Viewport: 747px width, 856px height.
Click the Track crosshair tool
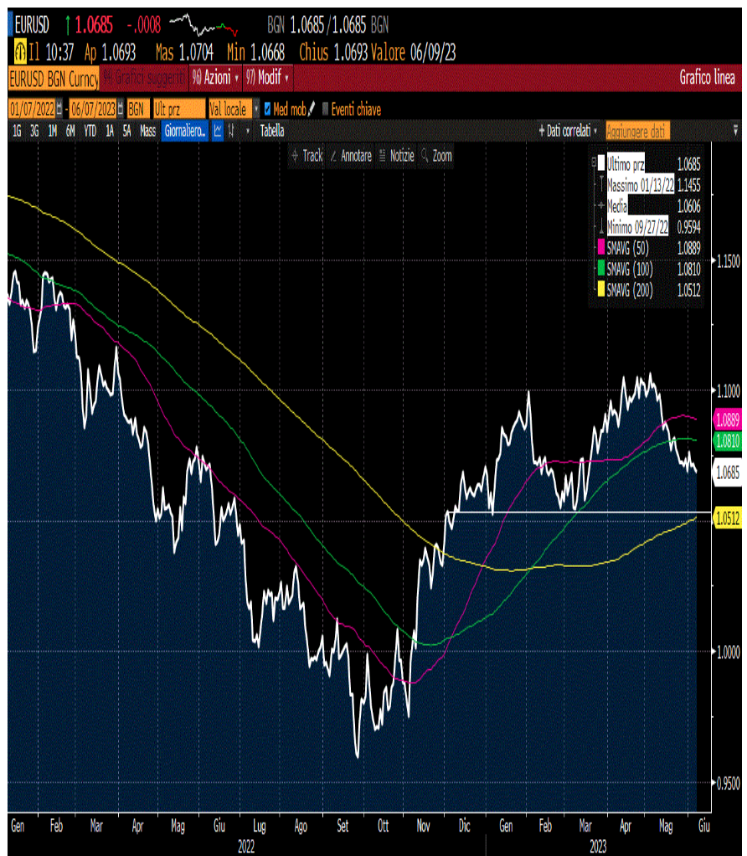pos(306,156)
